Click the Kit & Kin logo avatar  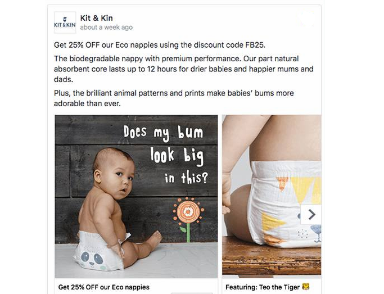[65, 22]
